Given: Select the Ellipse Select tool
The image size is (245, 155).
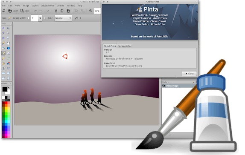Looking at the screenshot, I should click(3, 38).
